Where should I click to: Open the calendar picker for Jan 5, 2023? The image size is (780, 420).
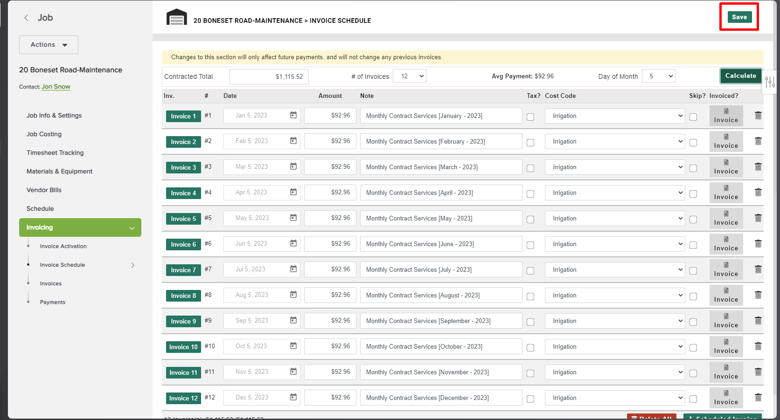click(x=293, y=115)
